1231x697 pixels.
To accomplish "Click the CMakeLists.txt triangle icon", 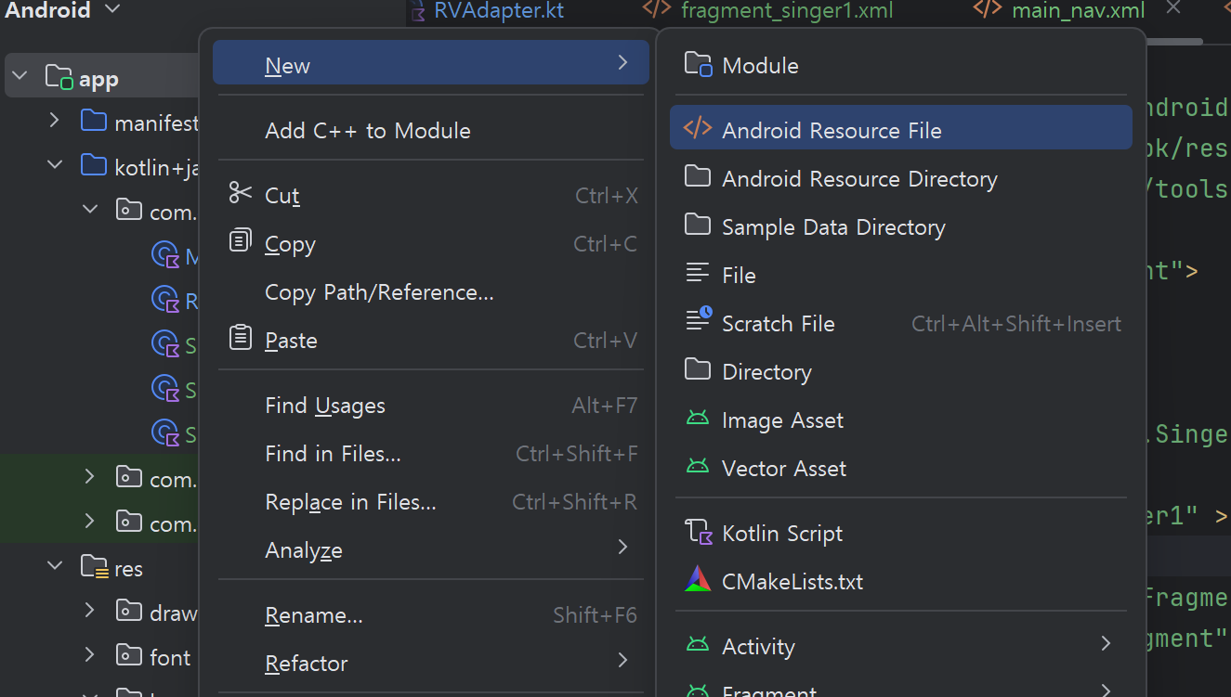I will pyautogui.click(x=698, y=580).
